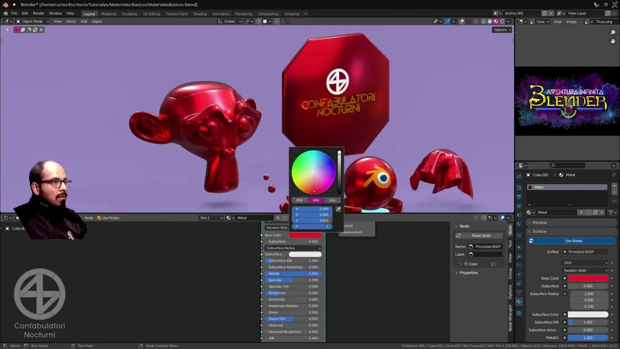Open the Object Data properties tab
This screenshot has height=349, width=620.
coord(519,293)
